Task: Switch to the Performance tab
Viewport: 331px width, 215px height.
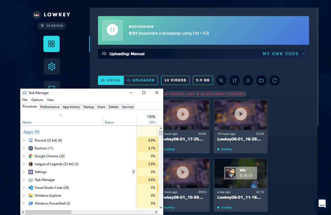Action: tap(50, 107)
